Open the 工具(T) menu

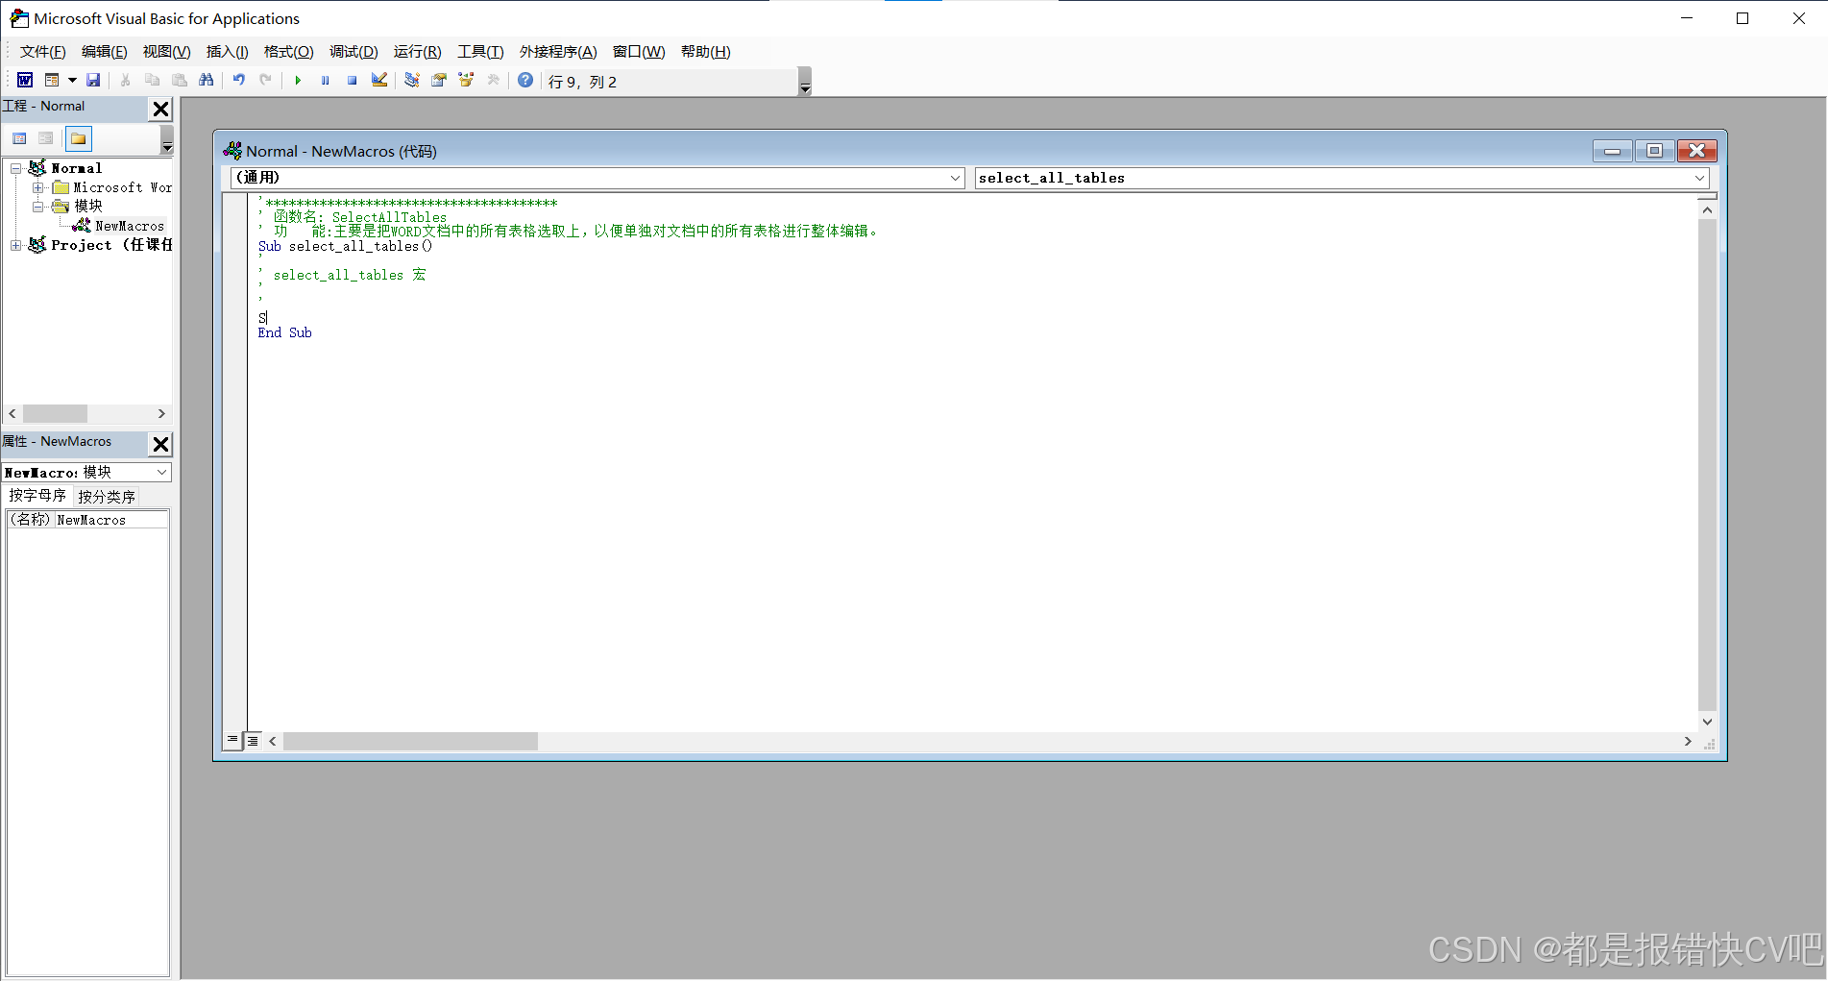pos(480,52)
